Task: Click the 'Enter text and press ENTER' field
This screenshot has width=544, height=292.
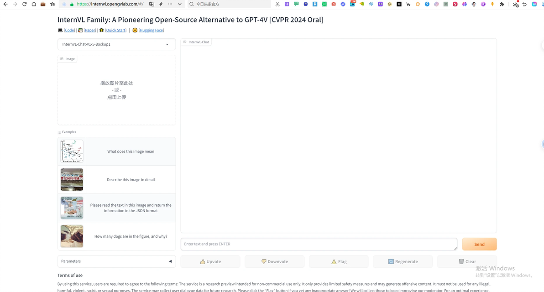Action: [319, 244]
